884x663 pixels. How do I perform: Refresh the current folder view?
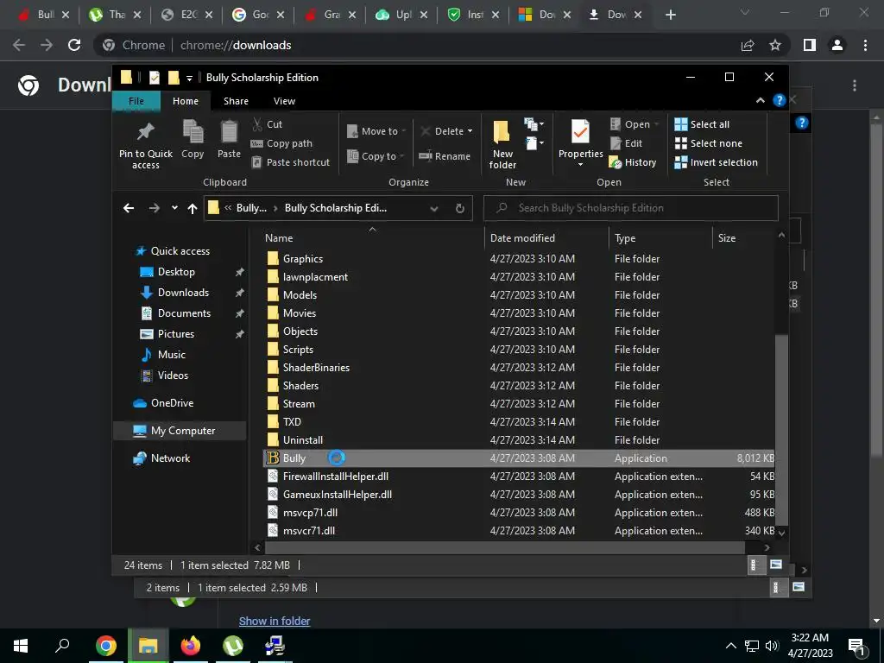[460, 208]
